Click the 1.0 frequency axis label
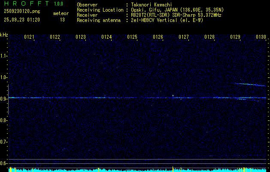Viewport: 270px width, 172px height. tap(4, 77)
